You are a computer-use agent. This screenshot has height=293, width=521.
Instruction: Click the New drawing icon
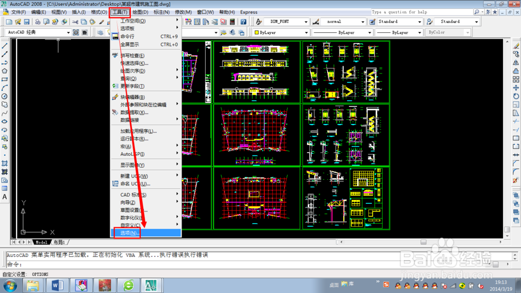pyautogui.click(x=9, y=21)
